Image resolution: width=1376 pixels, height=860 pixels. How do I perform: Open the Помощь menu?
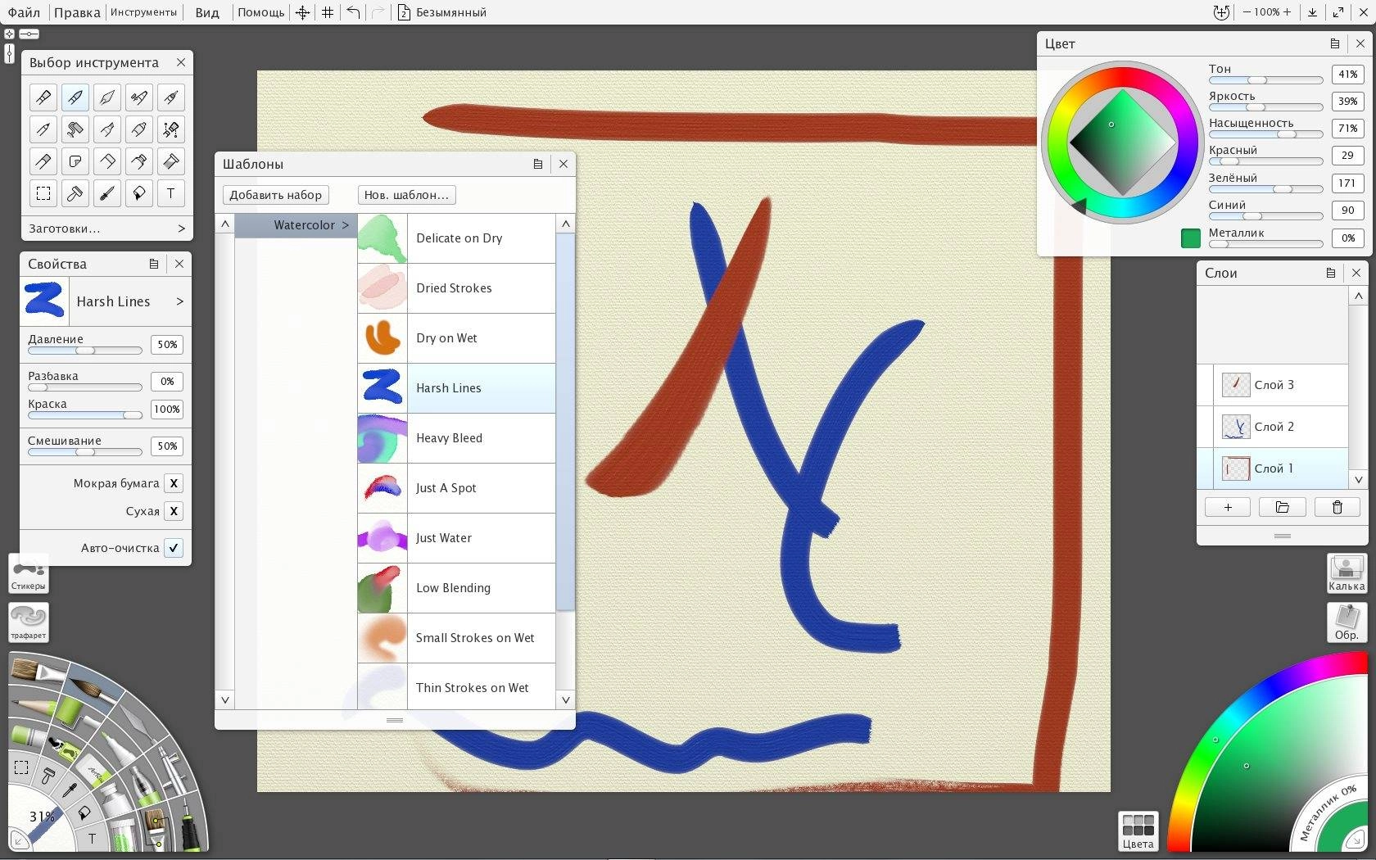261,12
